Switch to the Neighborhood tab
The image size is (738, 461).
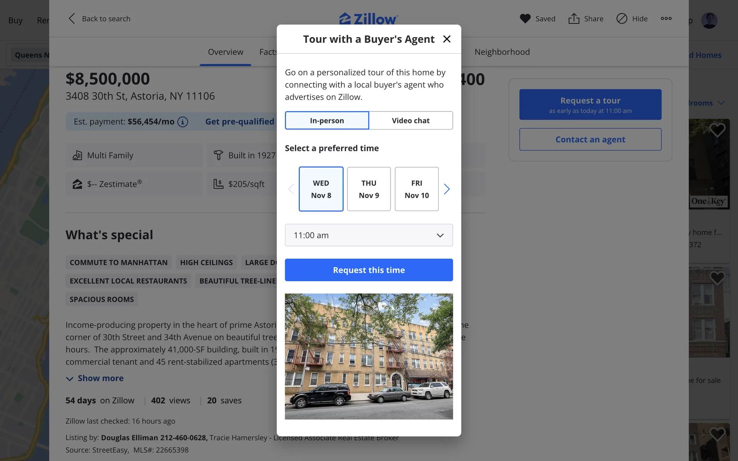pyautogui.click(x=502, y=52)
